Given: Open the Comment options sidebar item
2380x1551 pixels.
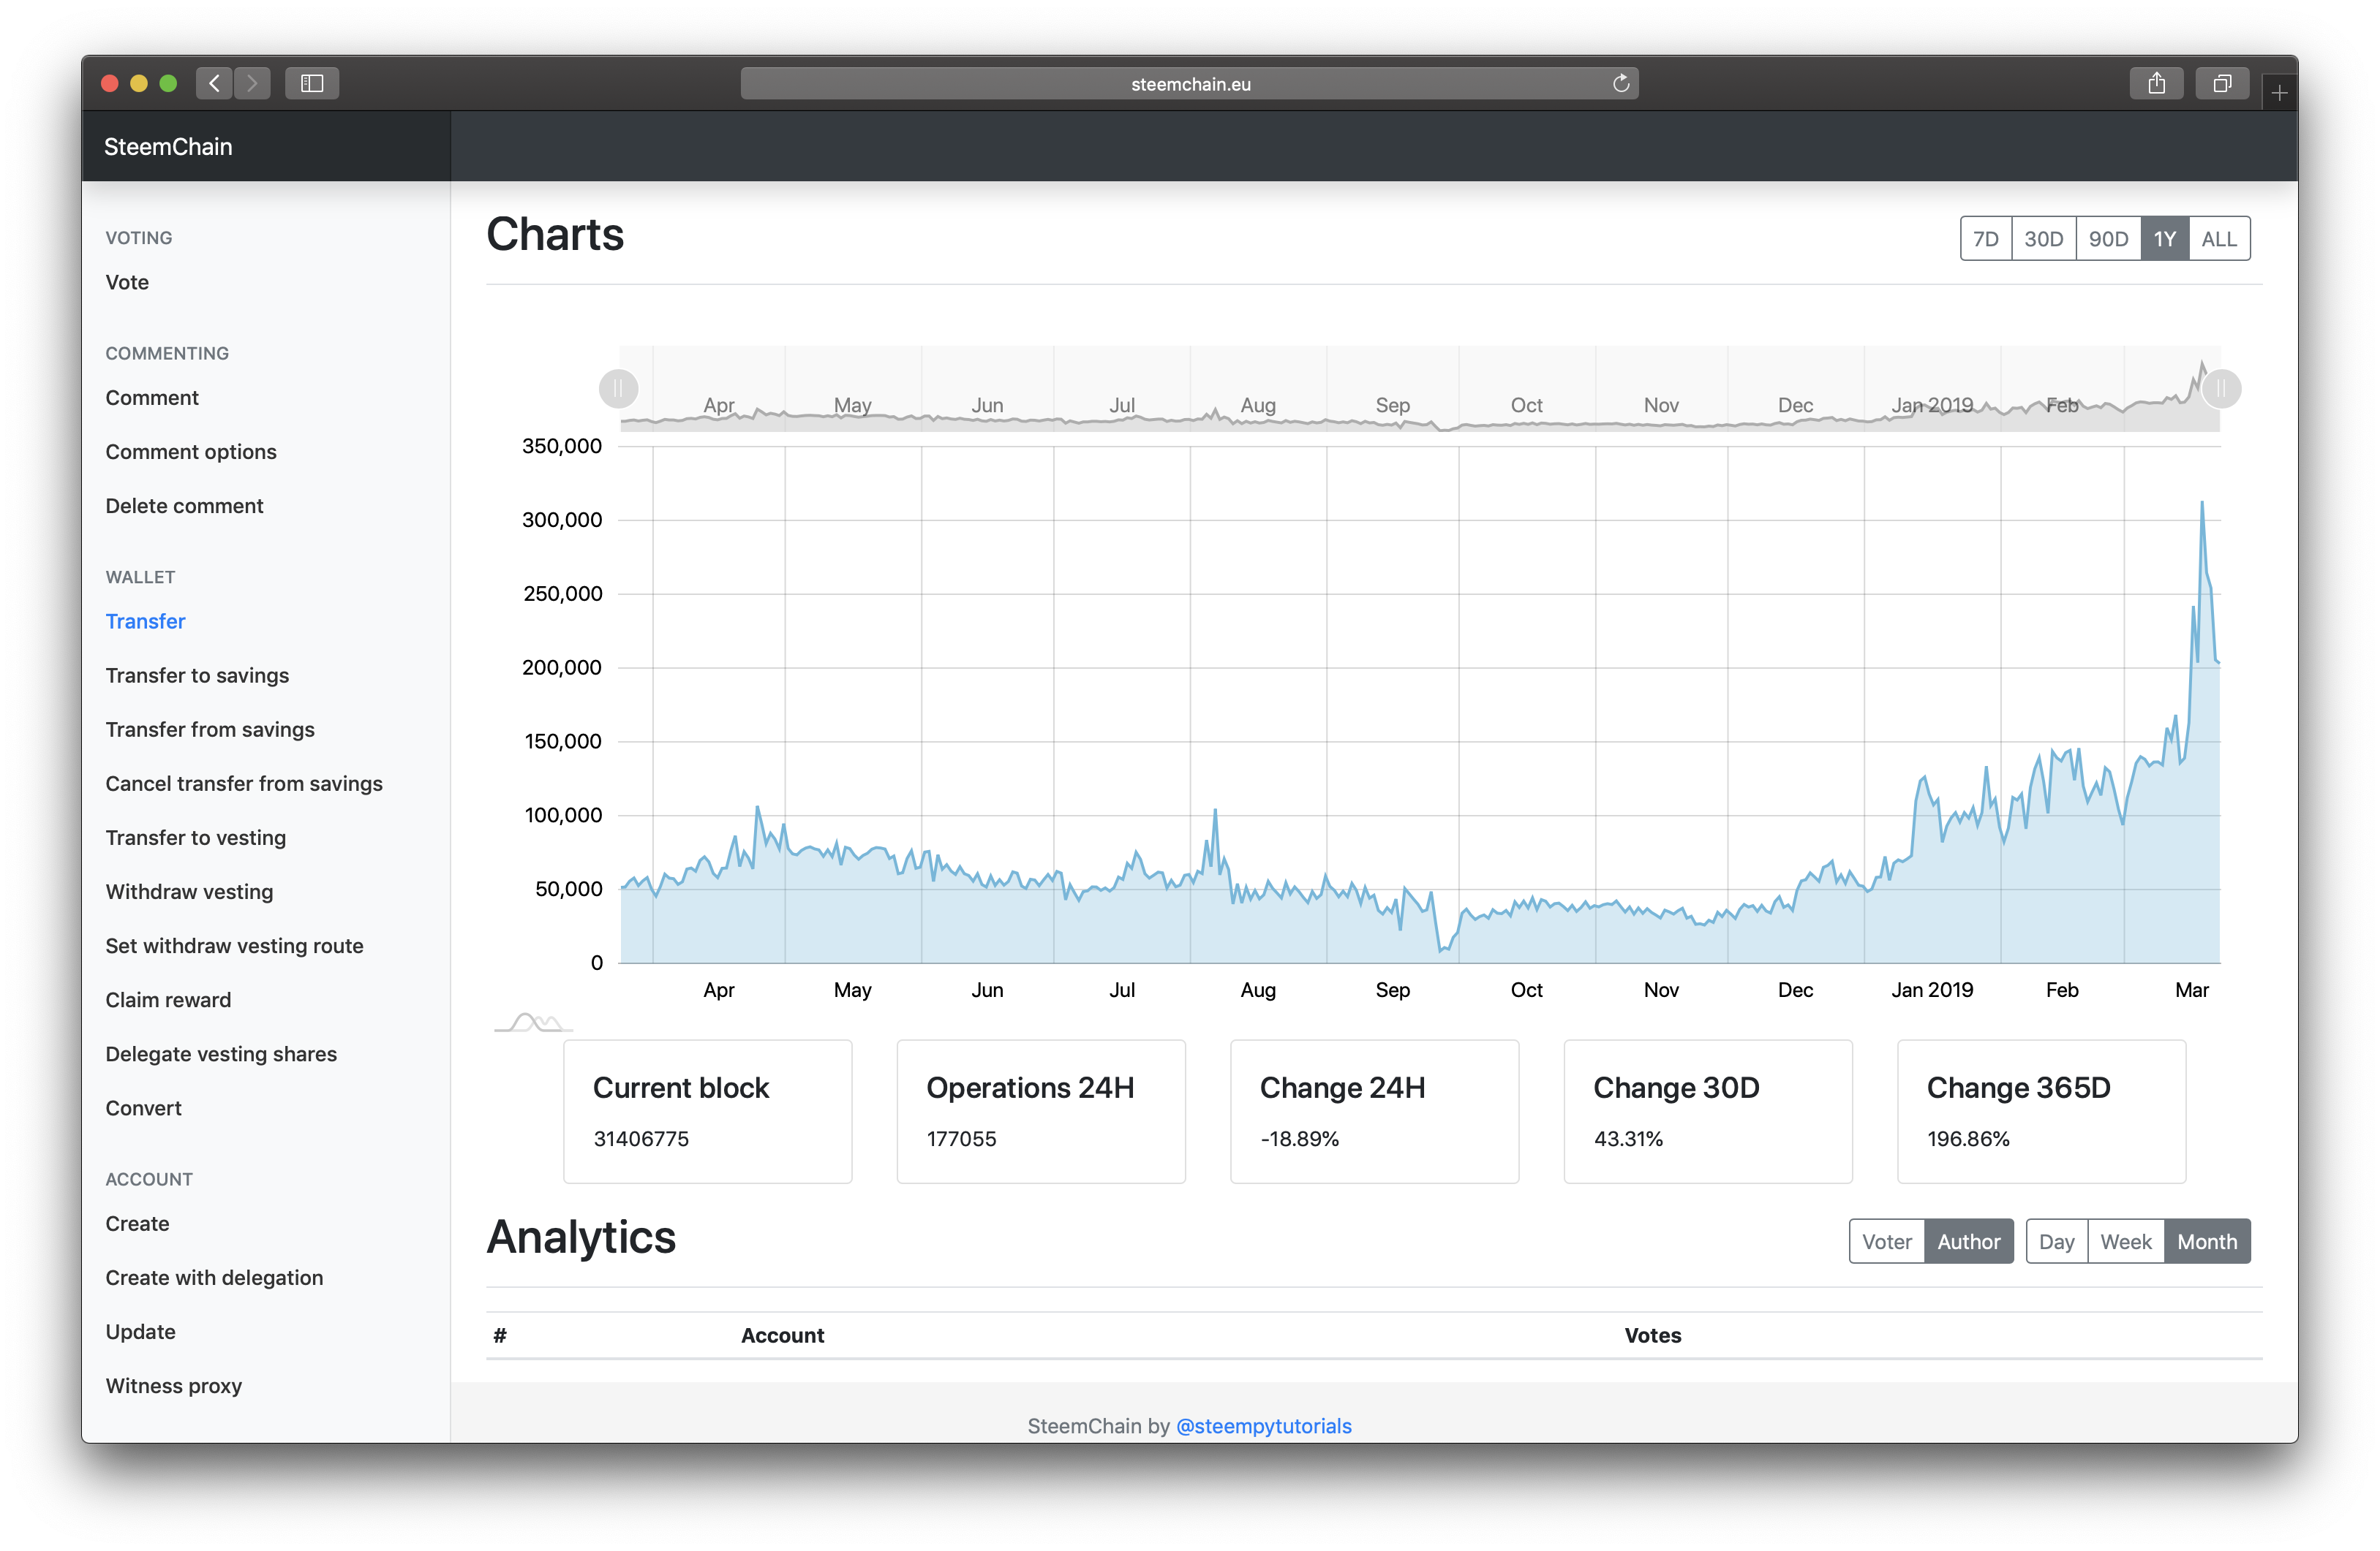Looking at the screenshot, I should [x=191, y=452].
